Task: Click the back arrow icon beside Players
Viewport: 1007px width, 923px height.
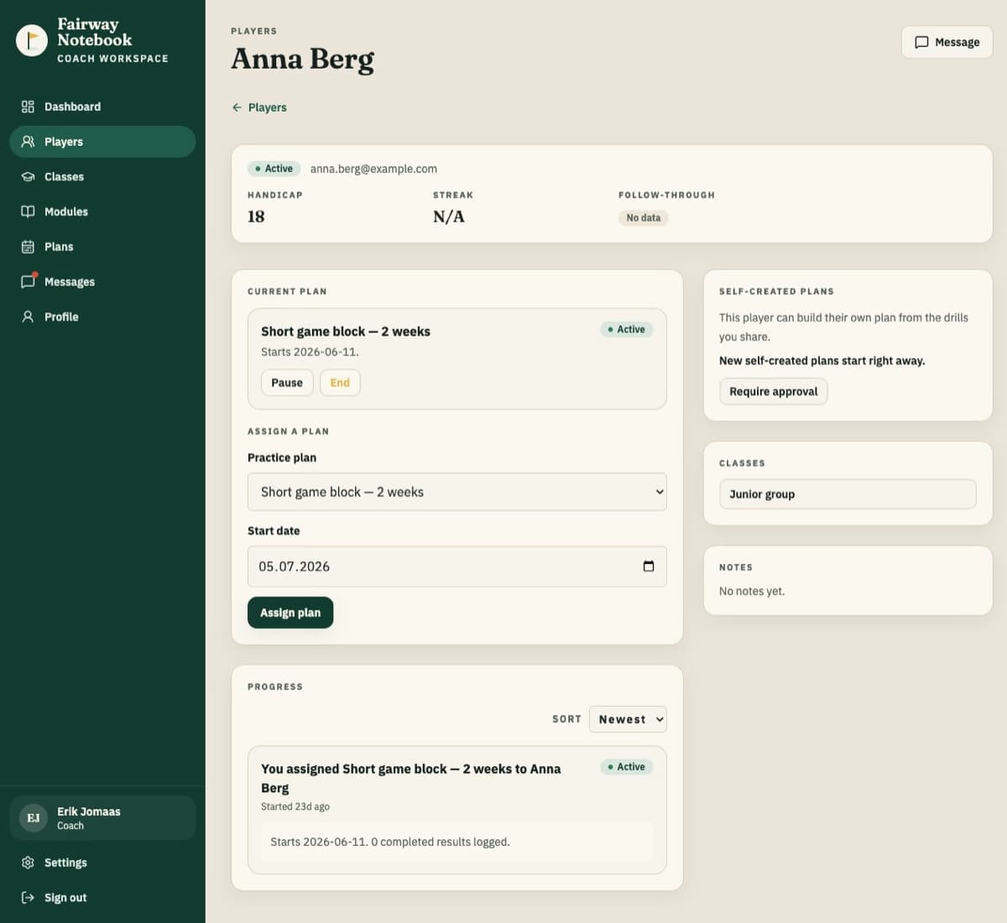Action: 237,107
